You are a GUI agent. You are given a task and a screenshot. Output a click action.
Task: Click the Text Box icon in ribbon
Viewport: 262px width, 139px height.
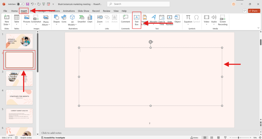pos(137,17)
